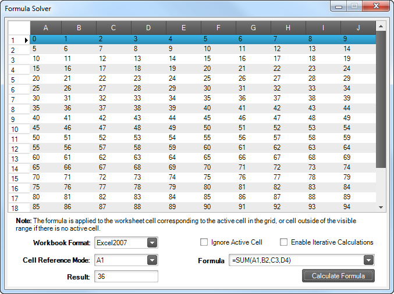Select column header H

pyautogui.click(x=288, y=27)
